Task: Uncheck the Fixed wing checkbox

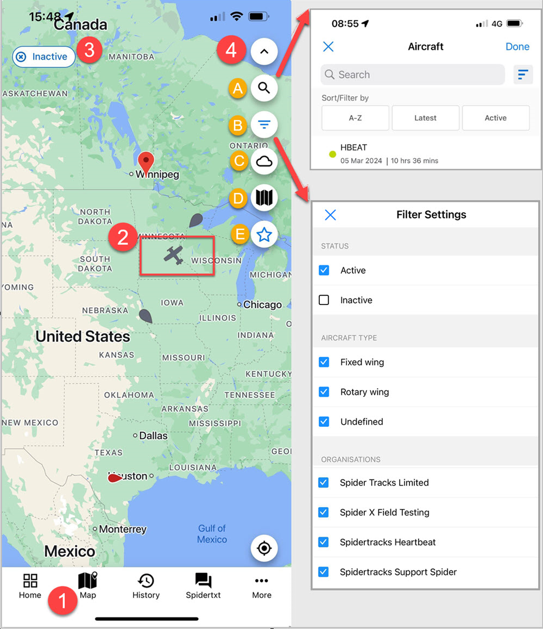Action: pyautogui.click(x=324, y=362)
